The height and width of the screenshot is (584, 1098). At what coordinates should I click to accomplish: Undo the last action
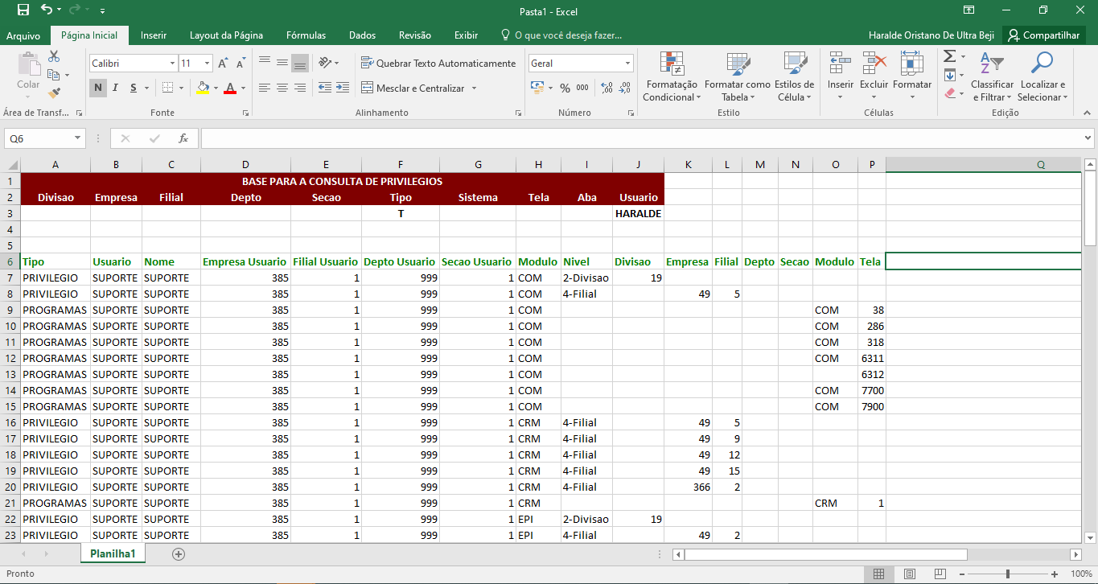point(47,10)
